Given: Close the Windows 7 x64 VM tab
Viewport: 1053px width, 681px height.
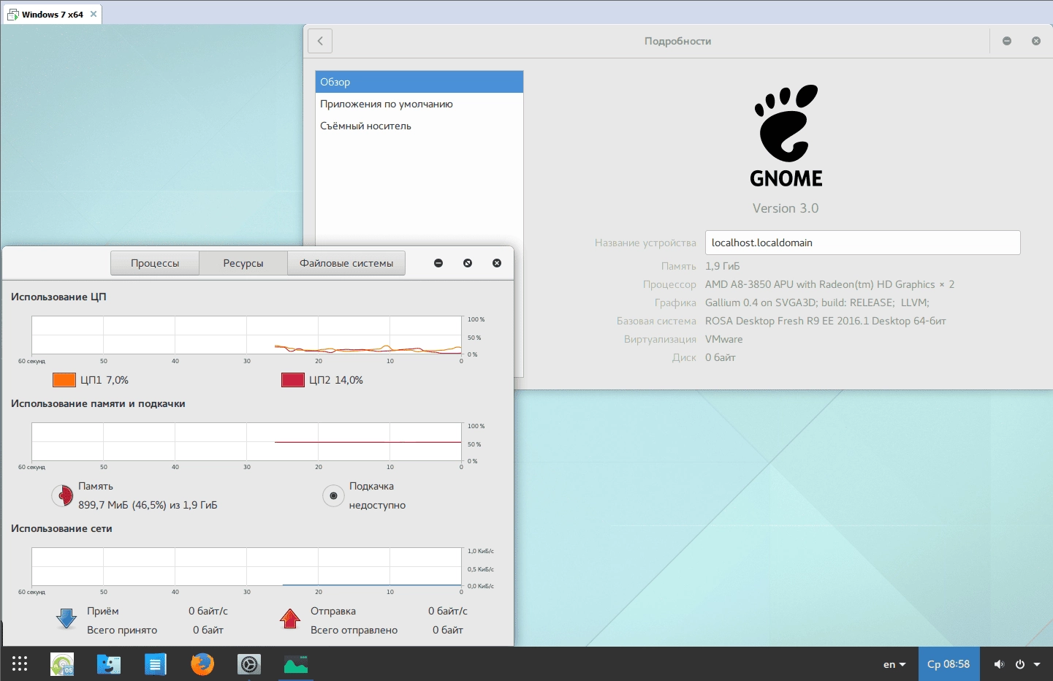Looking at the screenshot, I should 94,14.
